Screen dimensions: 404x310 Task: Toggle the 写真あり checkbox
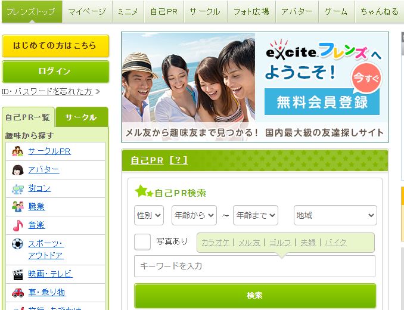click(142, 242)
